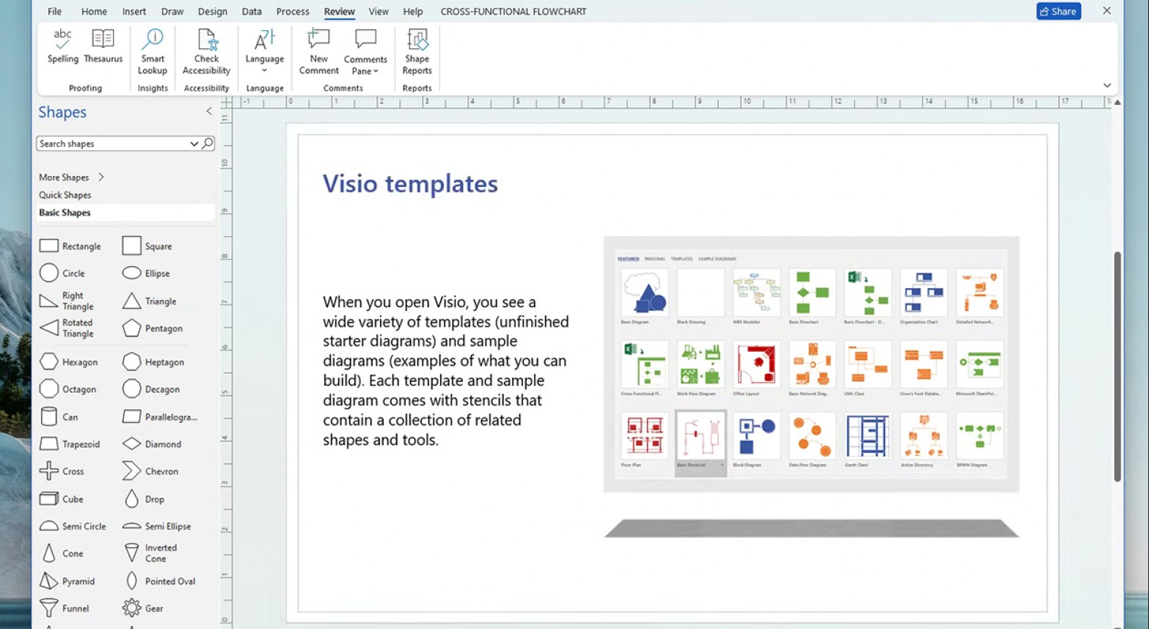Image resolution: width=1149 pixels, height=629 pixels.
Task: Run the Spelling check tool
Action: (62, 46)
